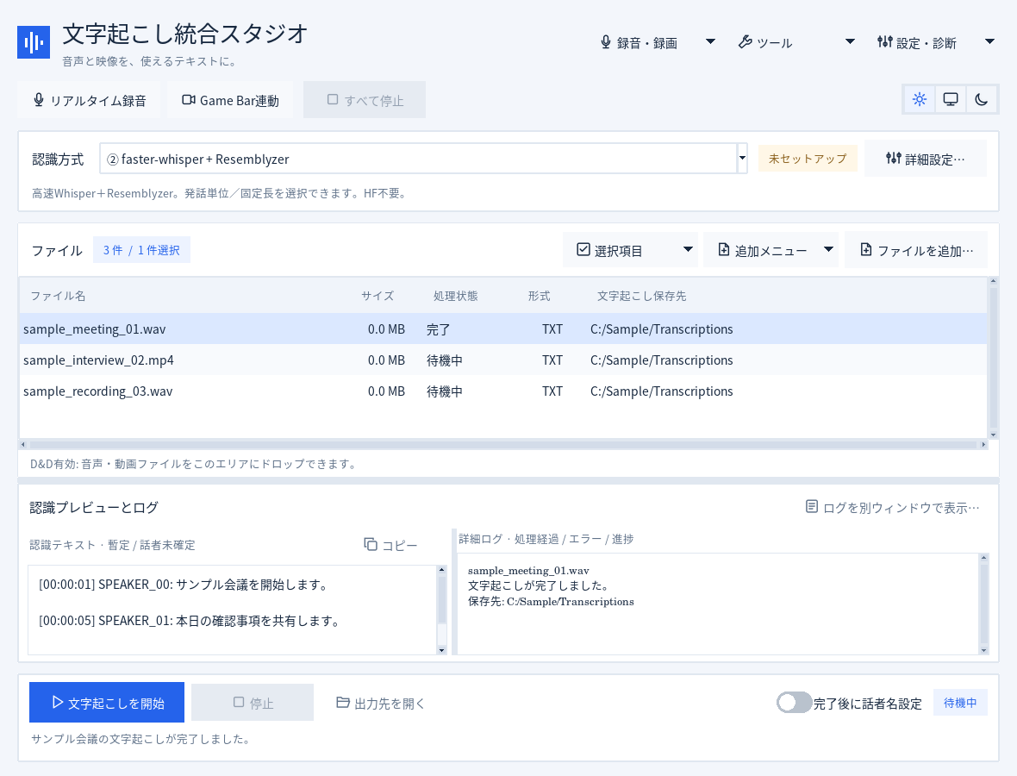1017x776 pixels.
Task: Sort by ファイル名 column header
Action: pos(59,296)
